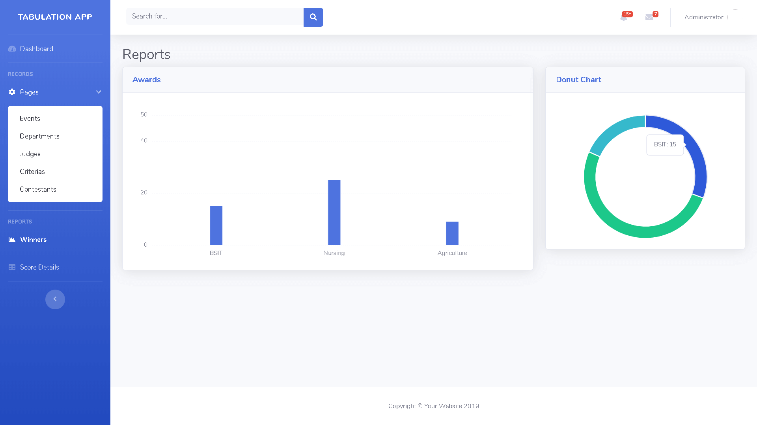Click the collapse sidebar arrow button

click(x=55, y=299)
